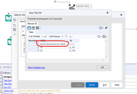Click the open folder icon in sidebar
137x94 pixels.
click(x=14, y=25)
